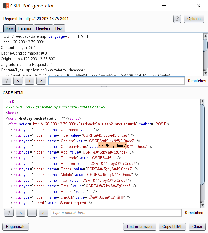Click the Email hidden input line
Image resolution: width=208 pixels, height=233 pixels.
(73, 186)
